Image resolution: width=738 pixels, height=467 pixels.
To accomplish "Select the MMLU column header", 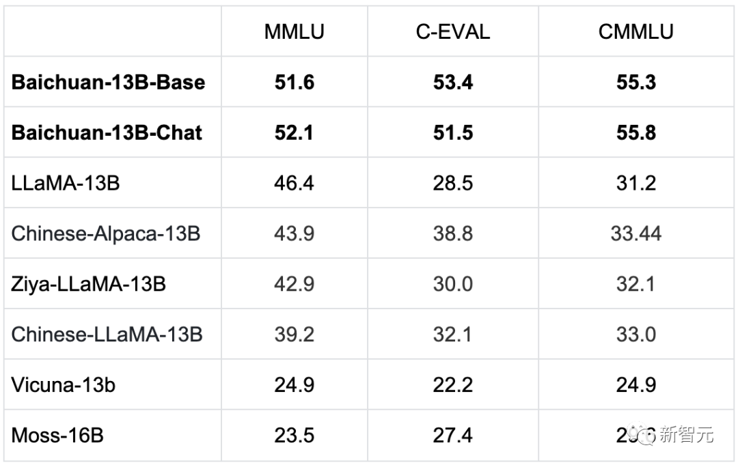I will coord(295,32).
